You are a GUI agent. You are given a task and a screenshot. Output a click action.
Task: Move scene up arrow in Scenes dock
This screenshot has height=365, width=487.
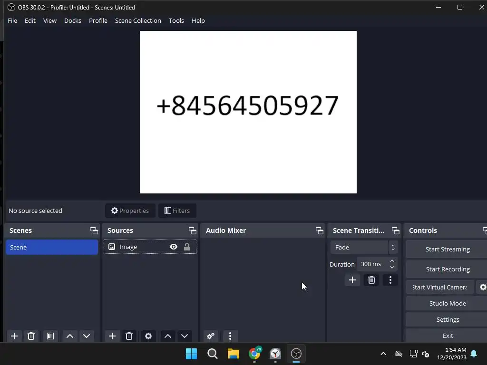tap(70, 336)
